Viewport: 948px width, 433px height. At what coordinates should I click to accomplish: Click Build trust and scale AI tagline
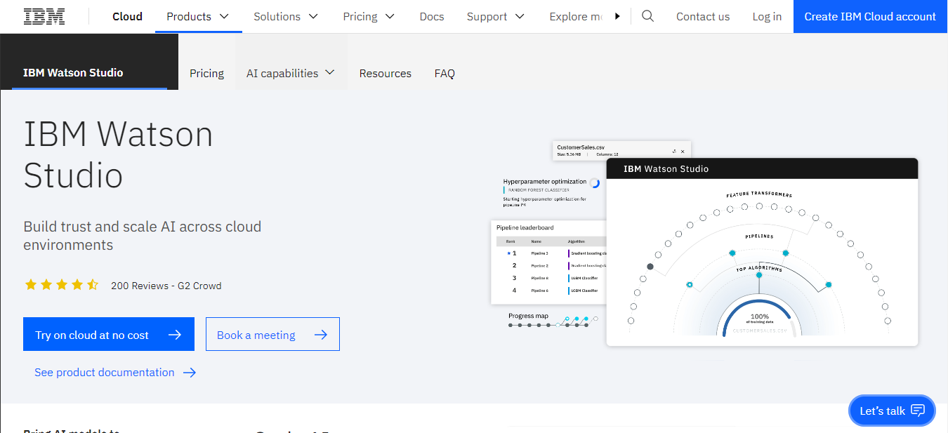tap(143, 236)
